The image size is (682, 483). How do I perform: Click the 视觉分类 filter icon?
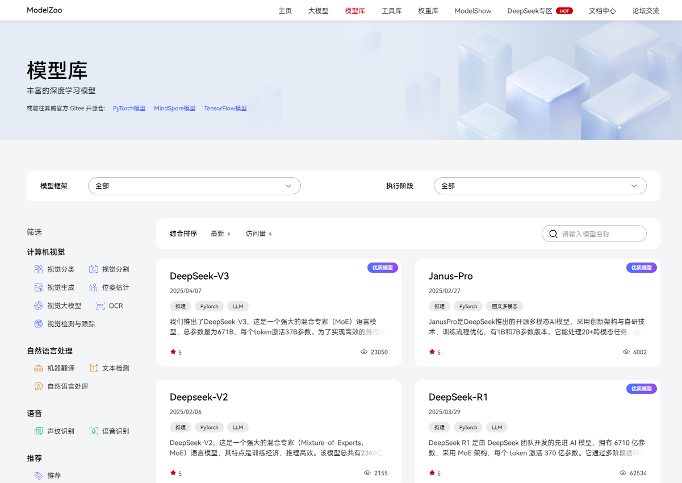pos(39,269)
